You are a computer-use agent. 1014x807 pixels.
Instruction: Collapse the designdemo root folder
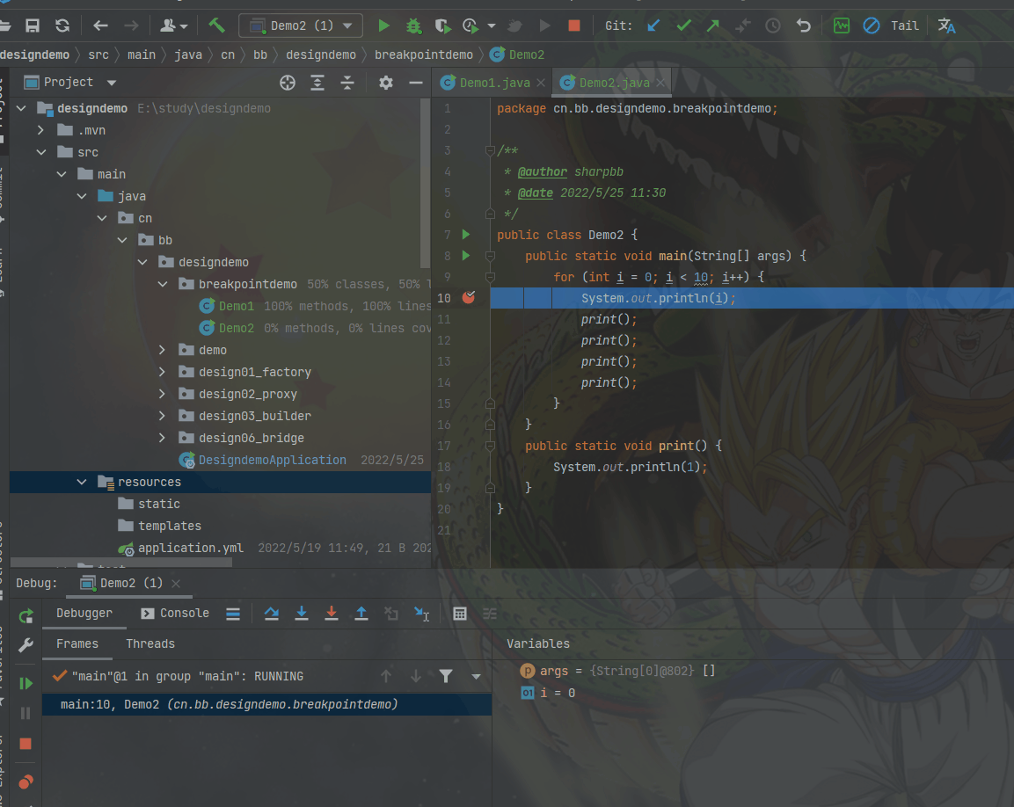[21, 109]
